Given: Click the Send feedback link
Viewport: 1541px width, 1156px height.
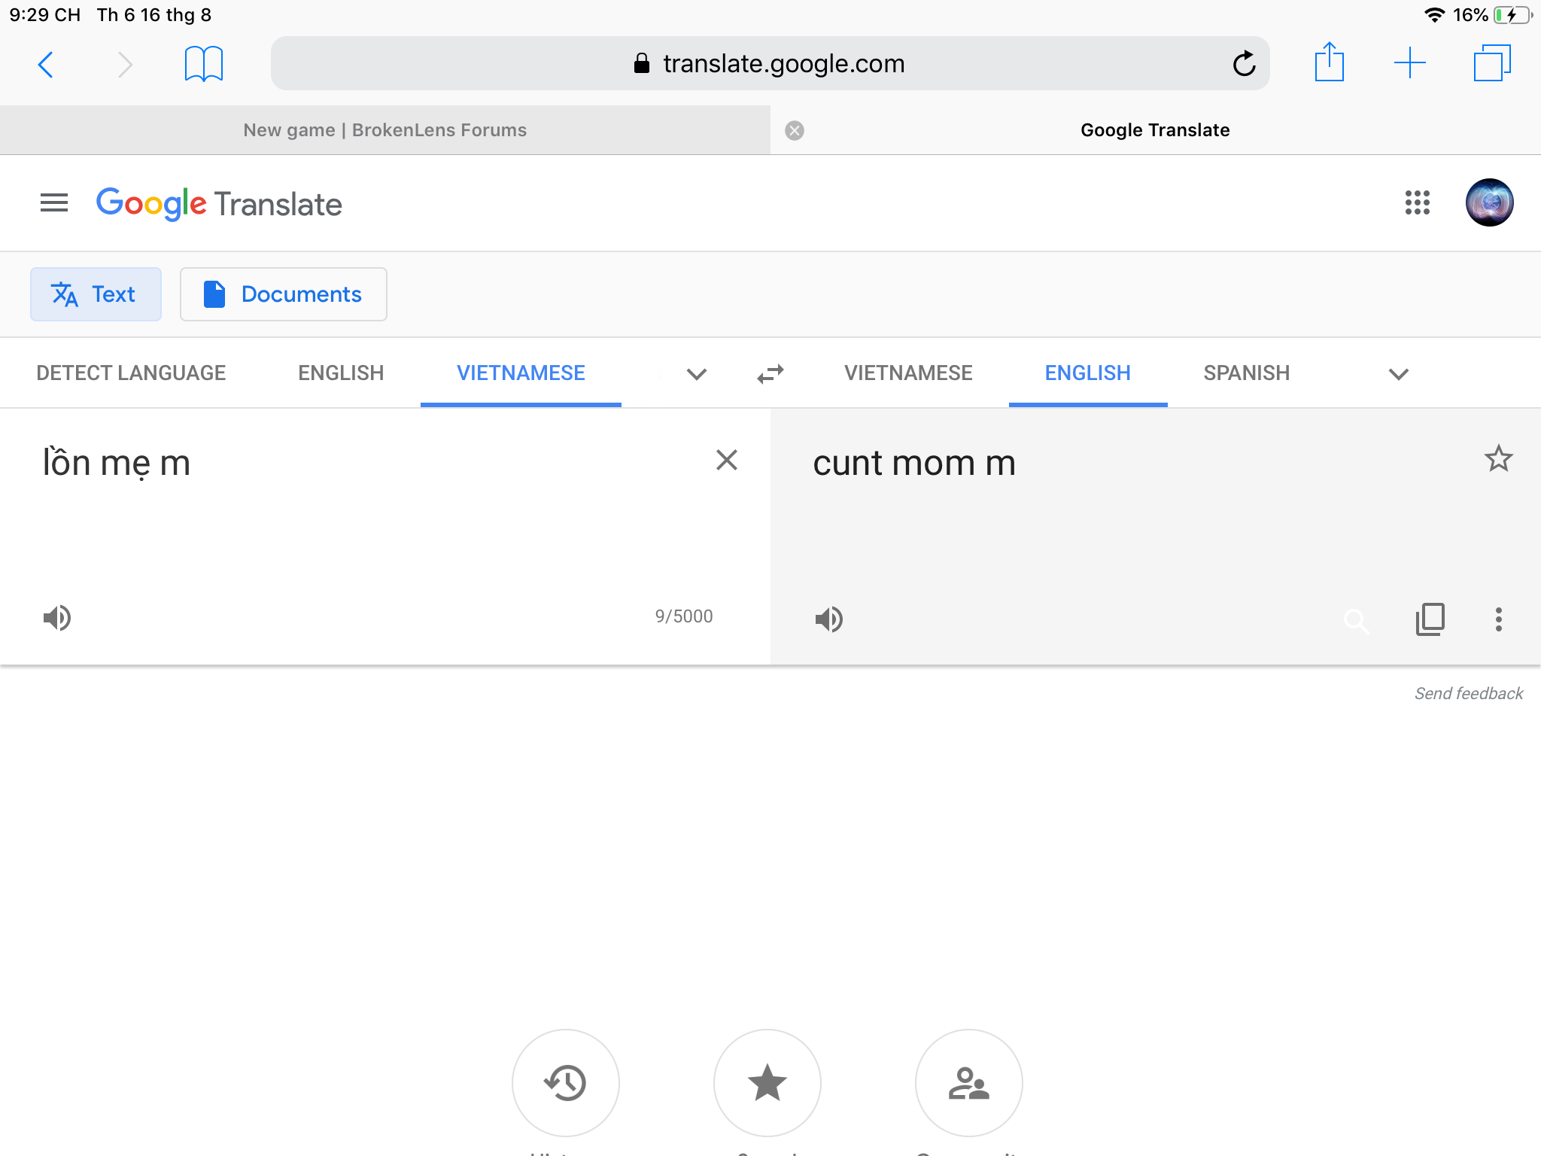Looking at the screenshot, I should [1469, 693].
